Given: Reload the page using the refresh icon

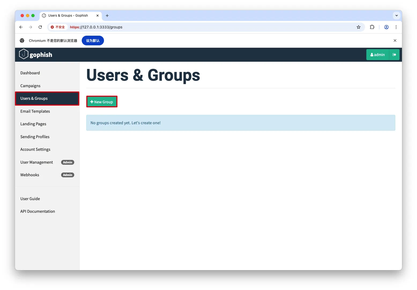Looking at the screenshot, I should [40, 27].
